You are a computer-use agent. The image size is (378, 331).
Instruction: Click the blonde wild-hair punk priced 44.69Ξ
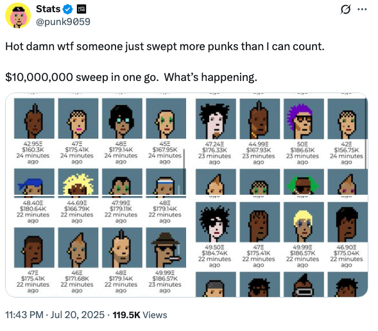click(x=78, y=182)
